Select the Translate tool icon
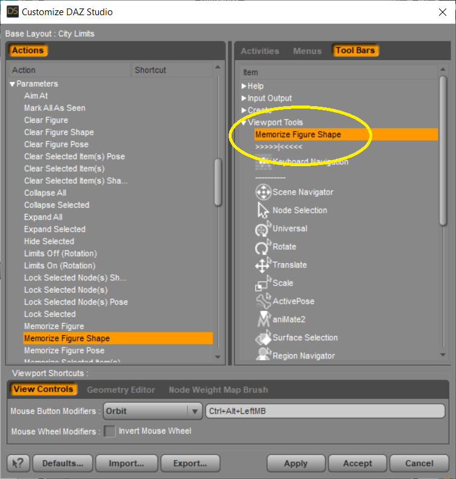The height and width of the screenshot is (479, 456). pos(263,265)
